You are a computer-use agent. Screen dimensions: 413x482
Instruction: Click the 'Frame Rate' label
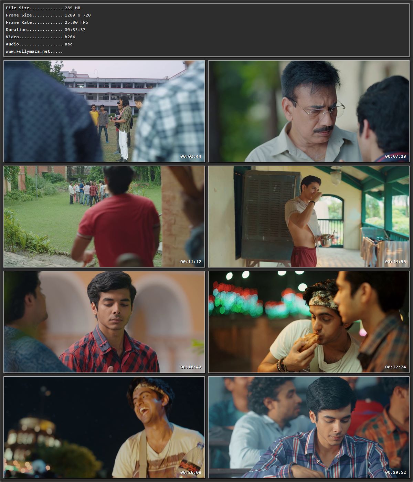[x=19, y=22]
